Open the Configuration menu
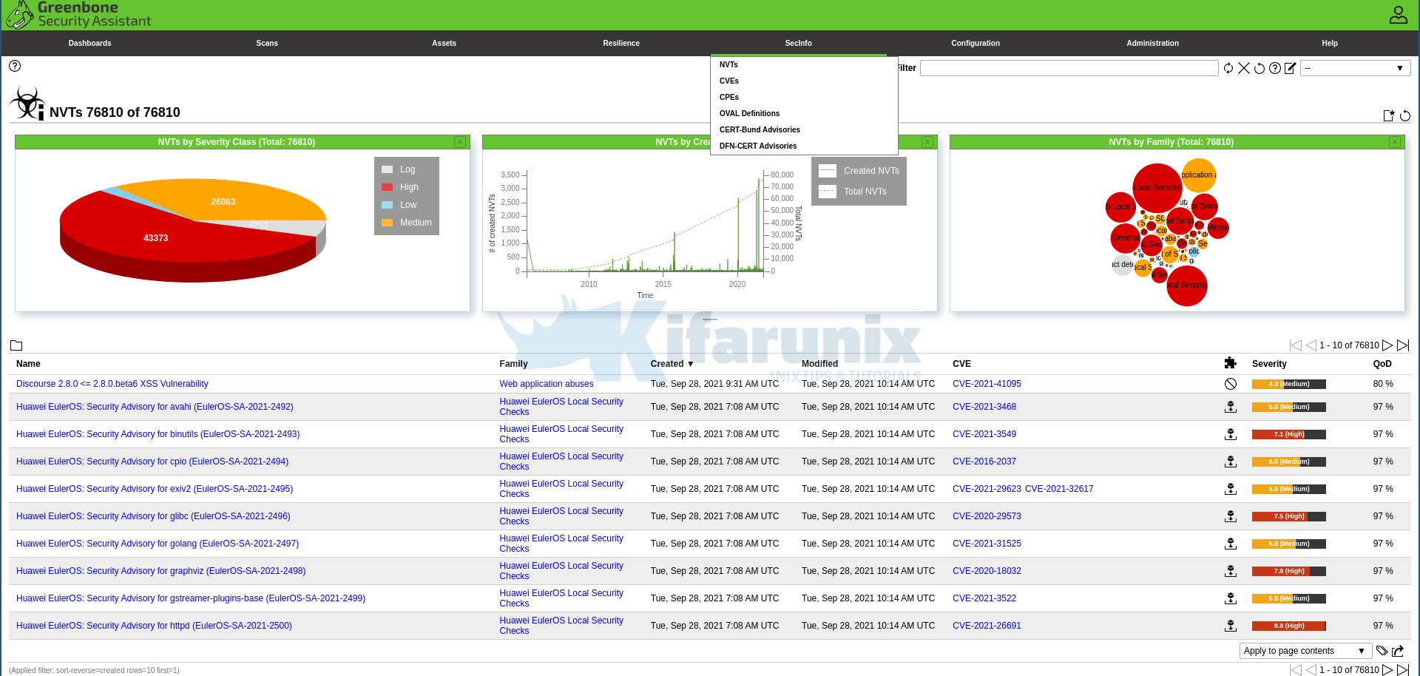This screenshot has width=1420, height=676. [976, 43]
